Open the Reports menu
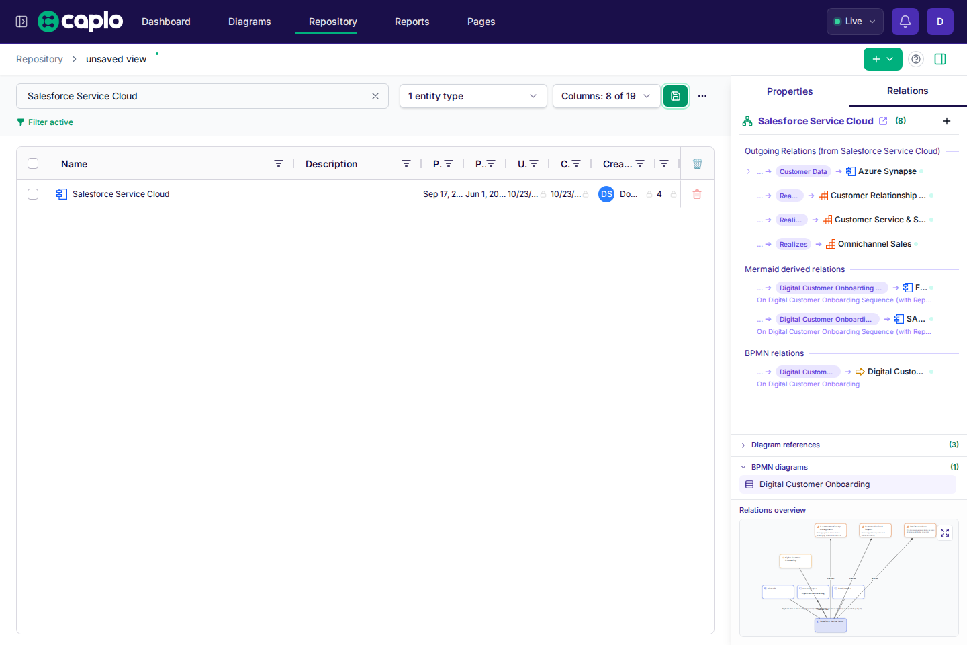967x645 pixels. [x=412, y=21]
